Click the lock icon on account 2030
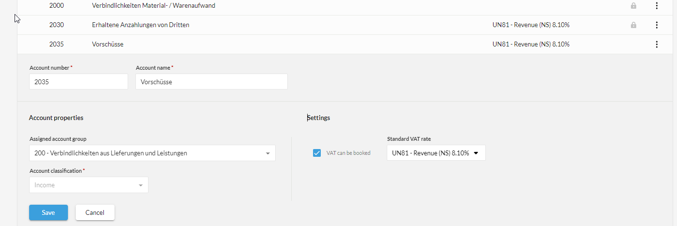Viewport: 677px width, 226px height. [x=633, y=25]
